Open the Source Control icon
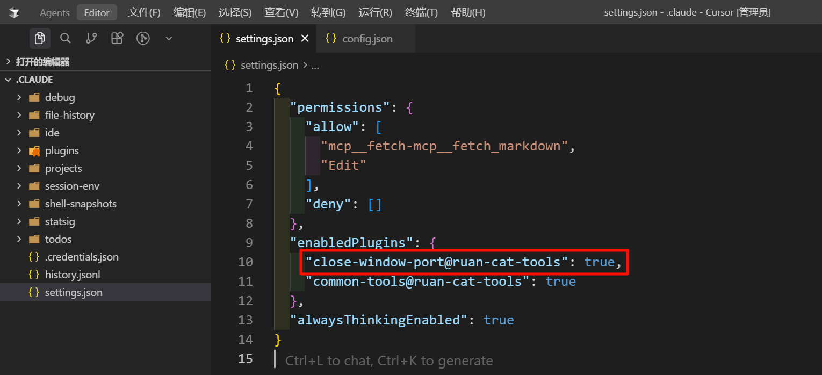Image resolution: width=822 pixels, height=375 pixels. [91, 38]
